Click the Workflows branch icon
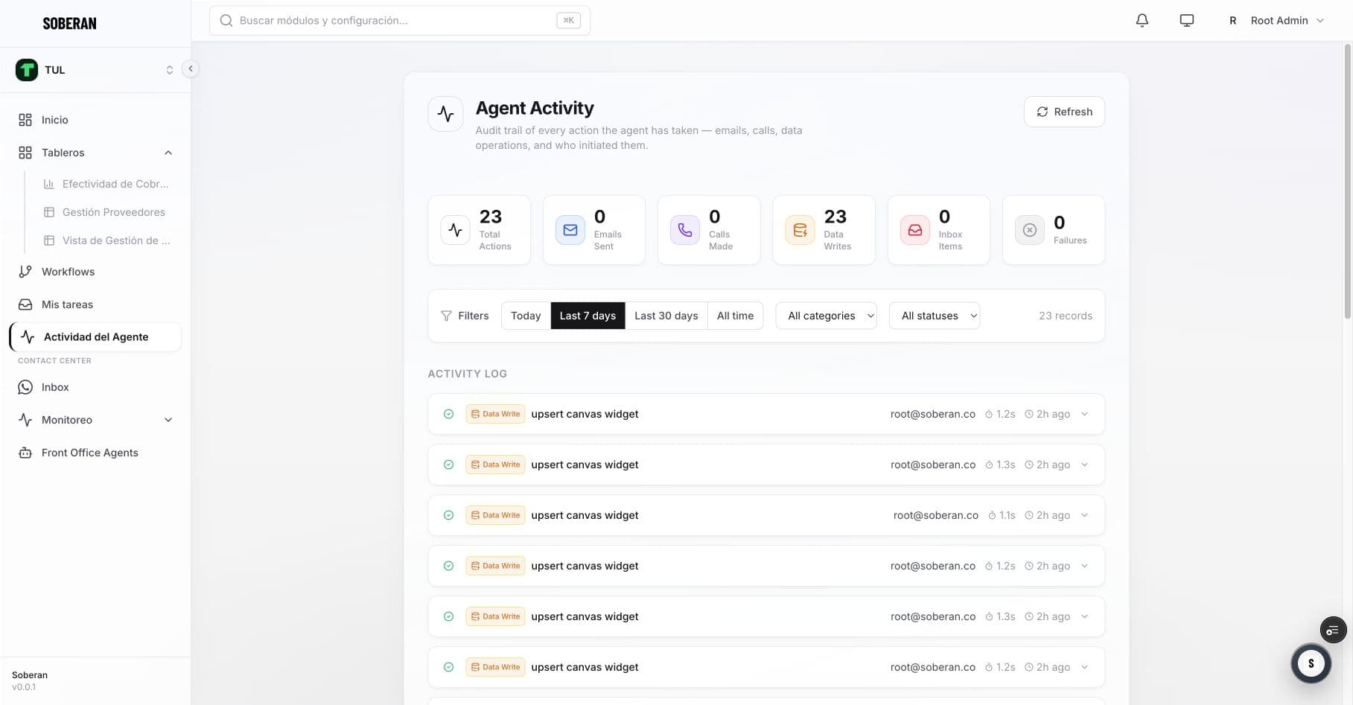The height and width of the screenshot is (705, 1353). 25,272
